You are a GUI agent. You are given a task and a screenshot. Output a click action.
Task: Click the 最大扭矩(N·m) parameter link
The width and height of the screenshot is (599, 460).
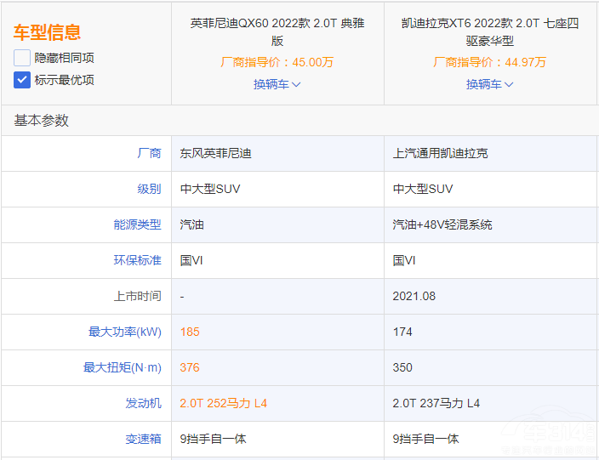point(123,367)
